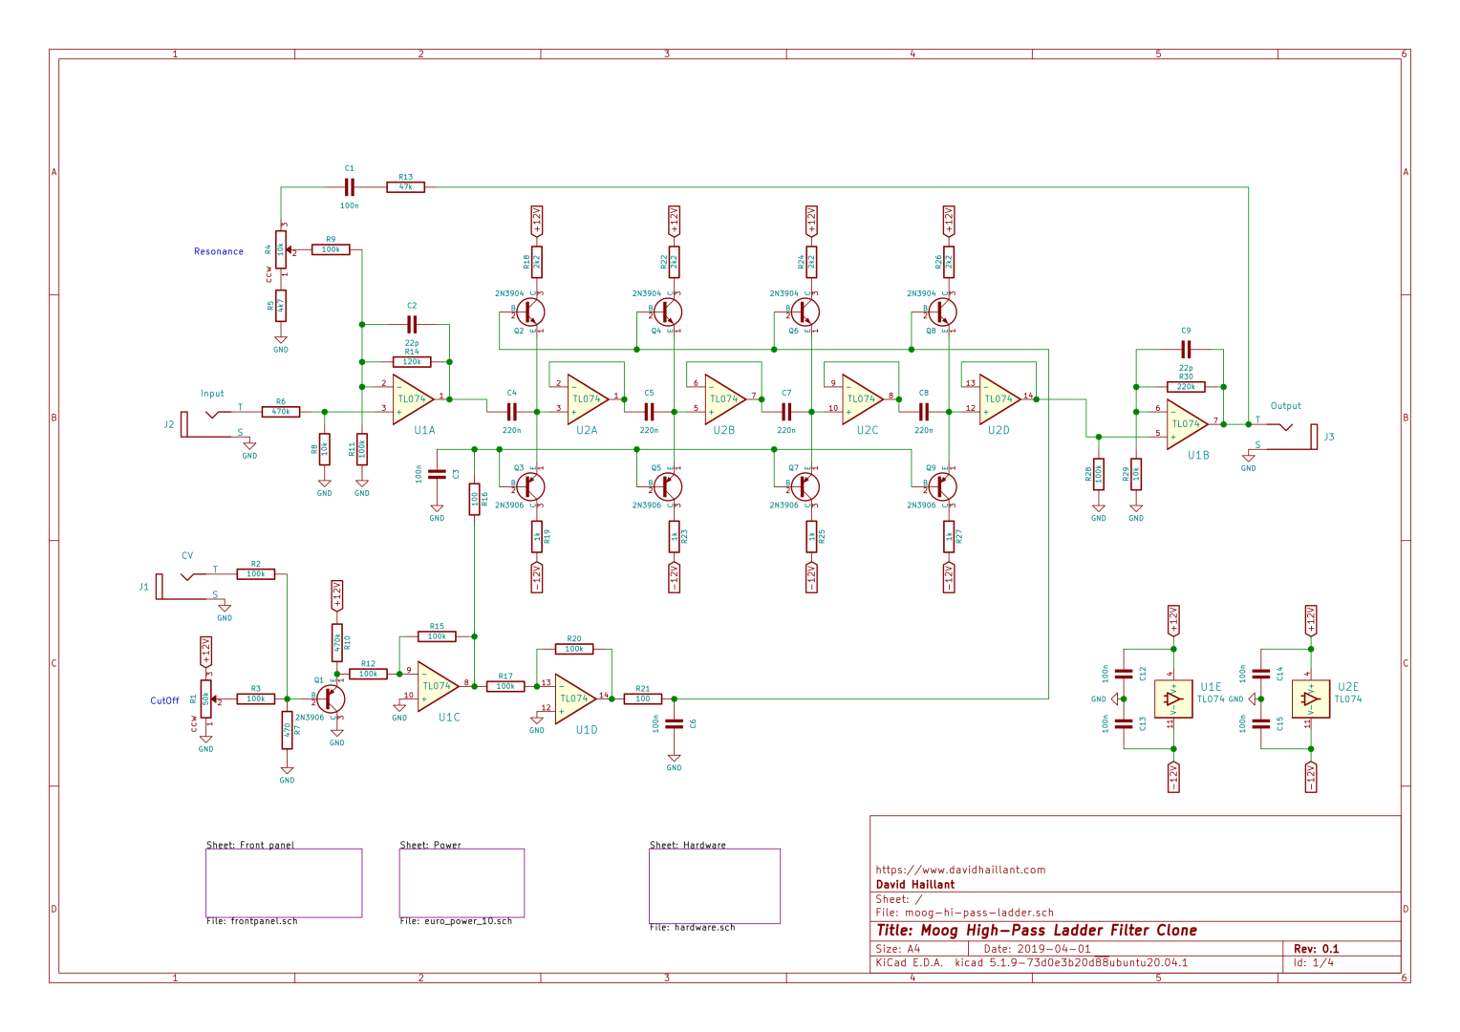This screenshot has height=1032, width=1460.
Task: Select the U2A TL074 op-amp symbol
Action: [x=588, y=399]
